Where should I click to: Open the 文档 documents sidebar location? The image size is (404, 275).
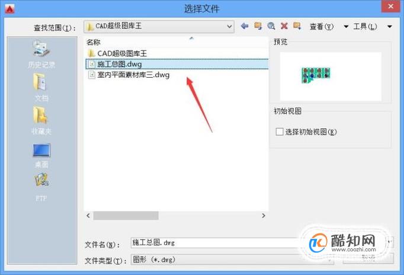tap(41, 87)
